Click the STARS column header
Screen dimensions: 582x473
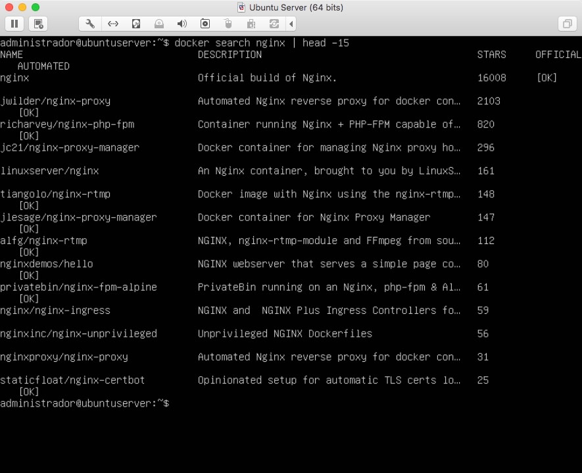tap(491, 55)
